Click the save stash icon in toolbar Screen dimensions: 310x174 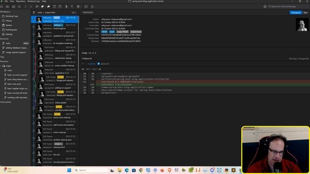54,6
